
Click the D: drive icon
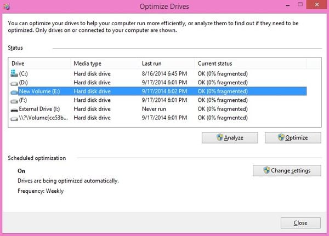click(x=14, y=83)
